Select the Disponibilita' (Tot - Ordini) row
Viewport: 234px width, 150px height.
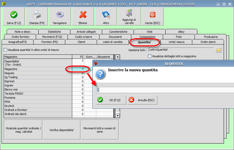click(38, 63)
